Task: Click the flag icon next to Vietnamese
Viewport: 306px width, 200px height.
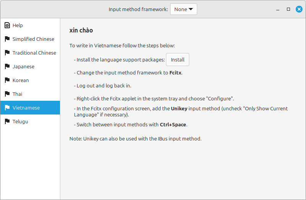Action: click(7, 108)
